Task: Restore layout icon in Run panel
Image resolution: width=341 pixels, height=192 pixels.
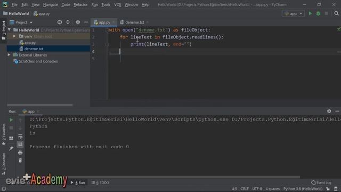Action: coord(11,138)
